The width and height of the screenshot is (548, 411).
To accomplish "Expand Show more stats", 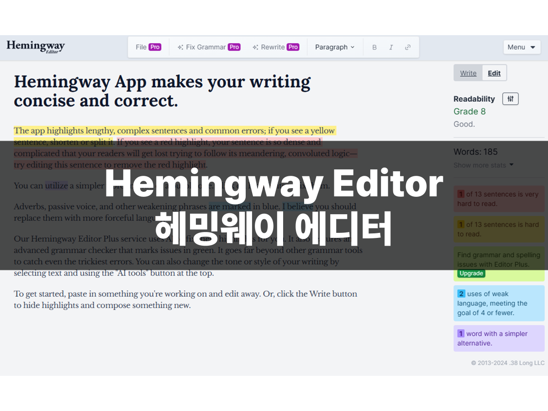I will [484, 165].
